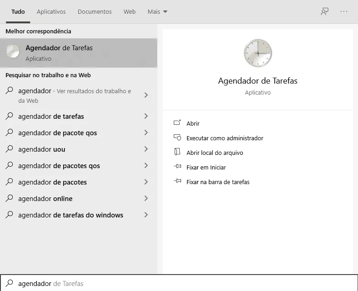
Task: Expand the 'agendador de pacote qos' chevron
Action: click(146, 132)
